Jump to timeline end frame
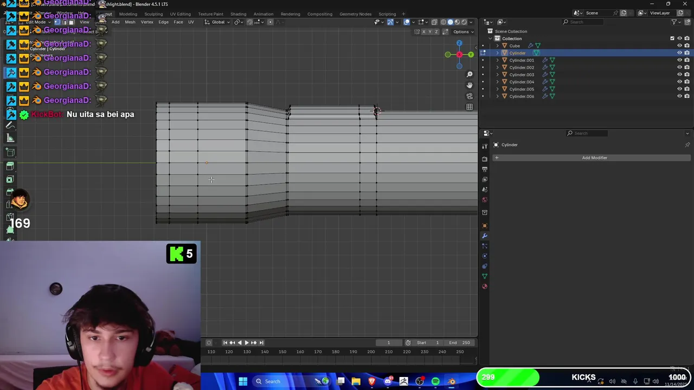Viewport: 694px width, 390px height. pos(261,342)
